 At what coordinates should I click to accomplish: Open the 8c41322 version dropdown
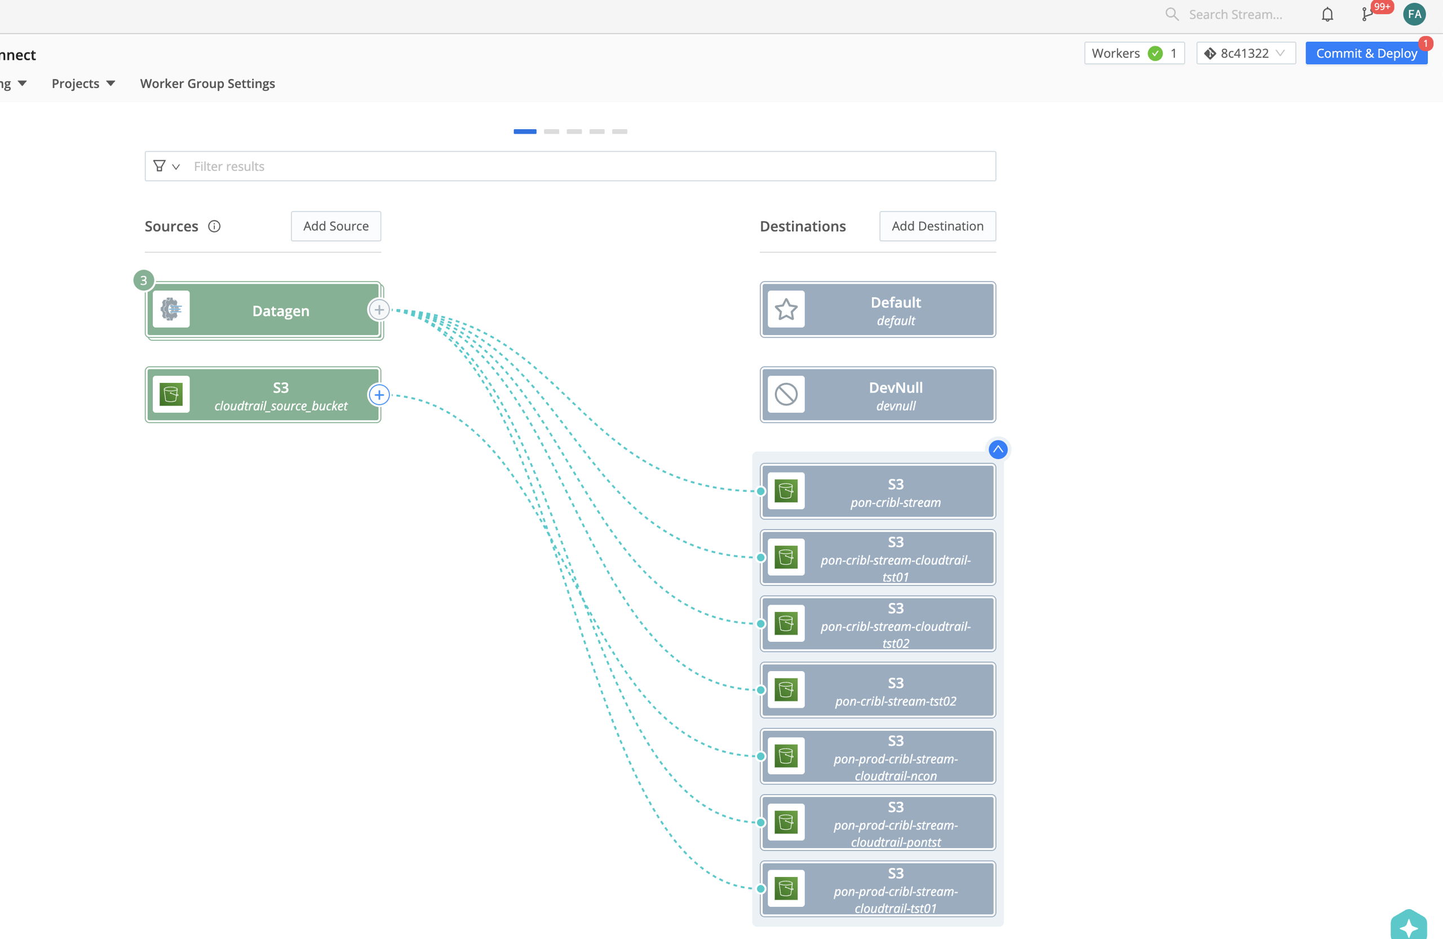(x=1246, y=54)
